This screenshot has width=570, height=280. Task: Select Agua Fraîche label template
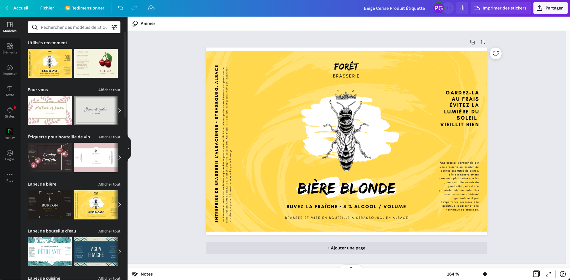pos(96,252)
